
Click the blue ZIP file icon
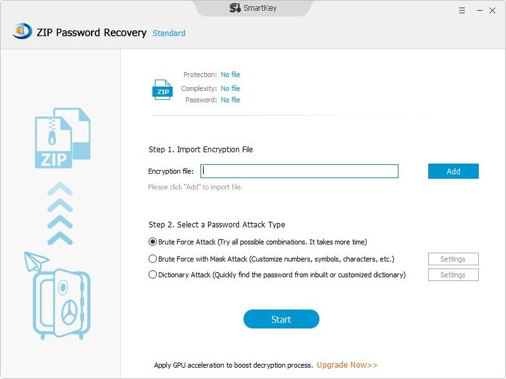(x=162, y=90)
